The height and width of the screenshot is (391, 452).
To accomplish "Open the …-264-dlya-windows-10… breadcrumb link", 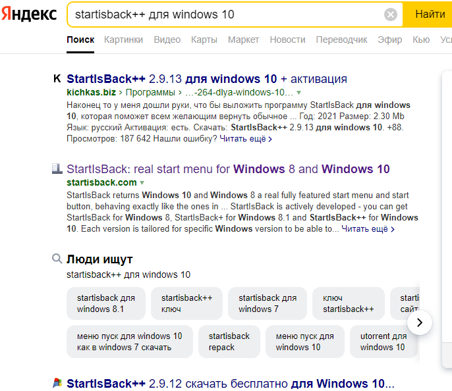I will [239, 92].
